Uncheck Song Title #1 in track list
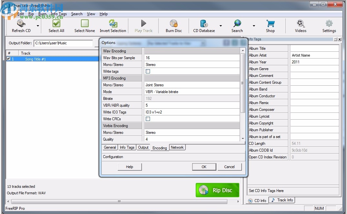Image resolution: width=347 pixels, height=214 pixels. click(x=8, y=59)
